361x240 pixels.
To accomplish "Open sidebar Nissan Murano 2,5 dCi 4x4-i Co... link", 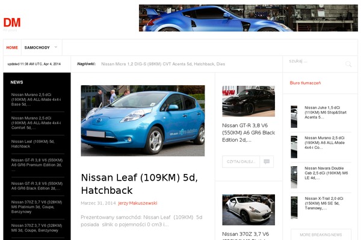I will click(x=325, y=143).
